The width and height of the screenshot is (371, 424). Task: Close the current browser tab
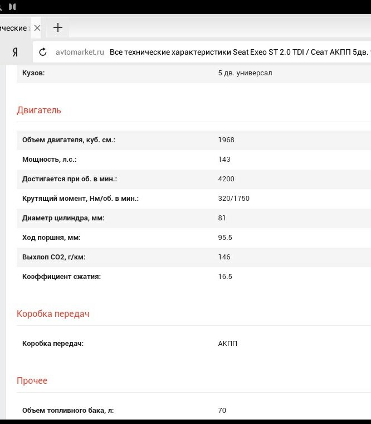[x=37, y=28]
